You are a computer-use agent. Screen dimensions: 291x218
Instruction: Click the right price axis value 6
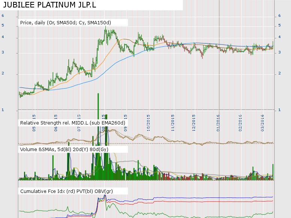279,16
